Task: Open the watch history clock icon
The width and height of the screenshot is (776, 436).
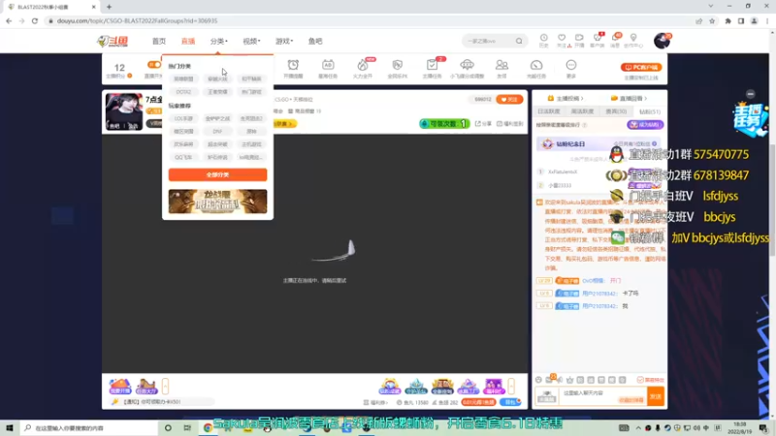Action: click(543, 40)
